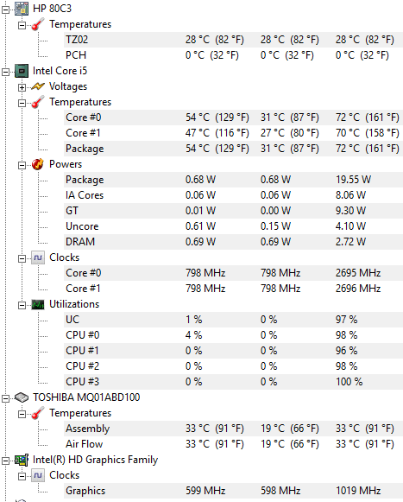Select the Graphics clock row
The image size is (403, 502).
tap(233, 491)
